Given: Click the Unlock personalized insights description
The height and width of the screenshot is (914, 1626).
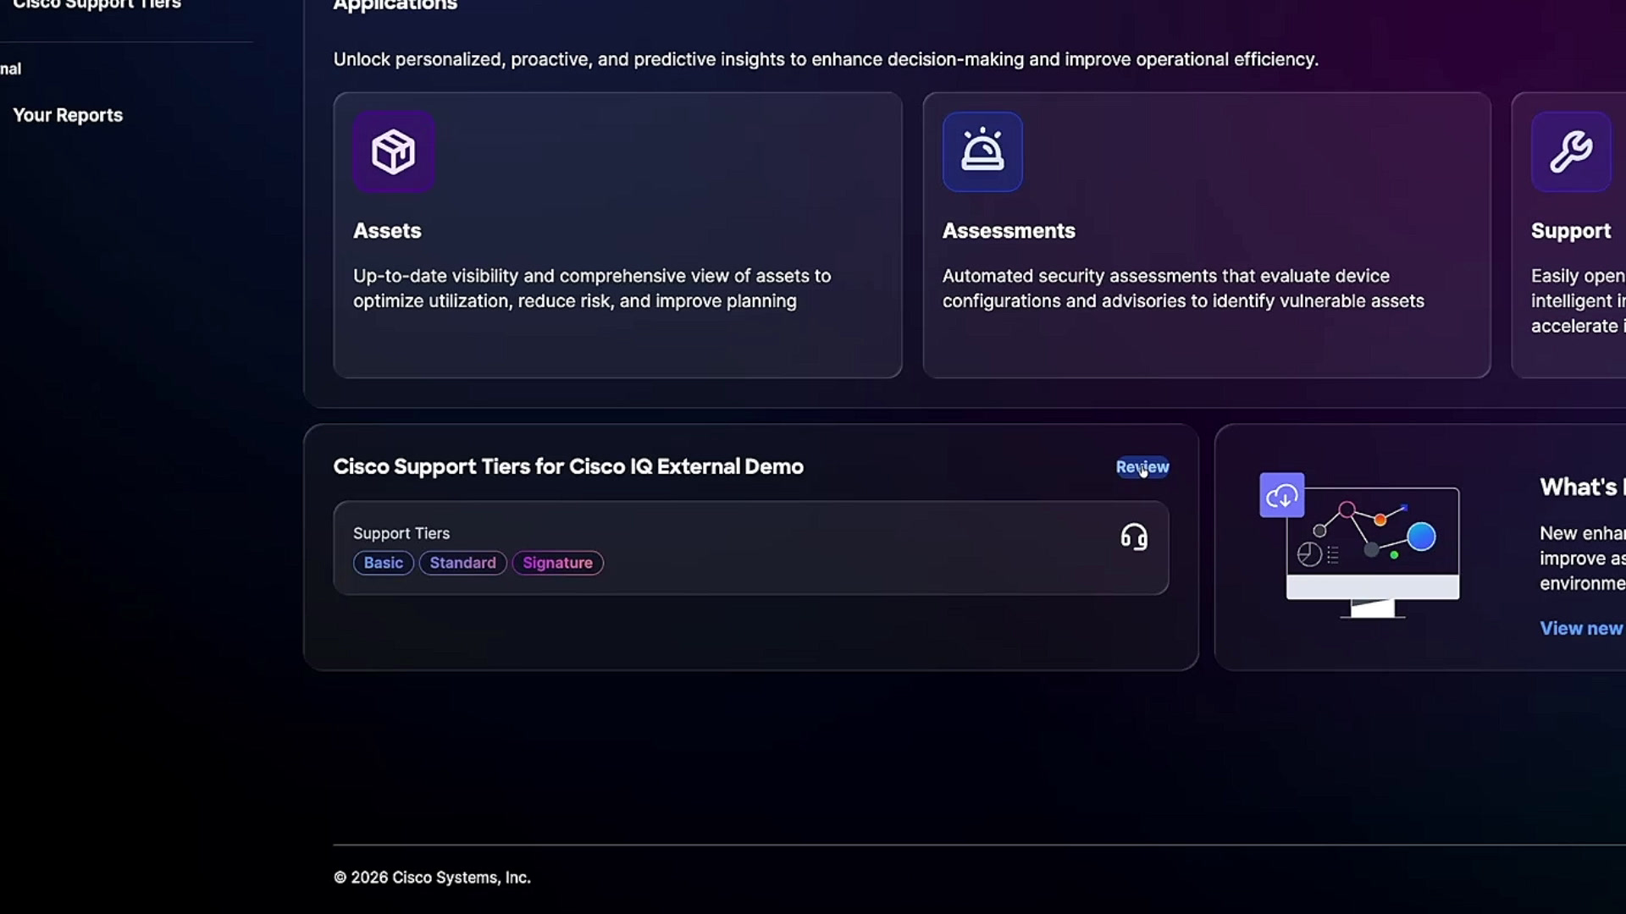Looking at the screenshot, I should click(x=826, y=59).
